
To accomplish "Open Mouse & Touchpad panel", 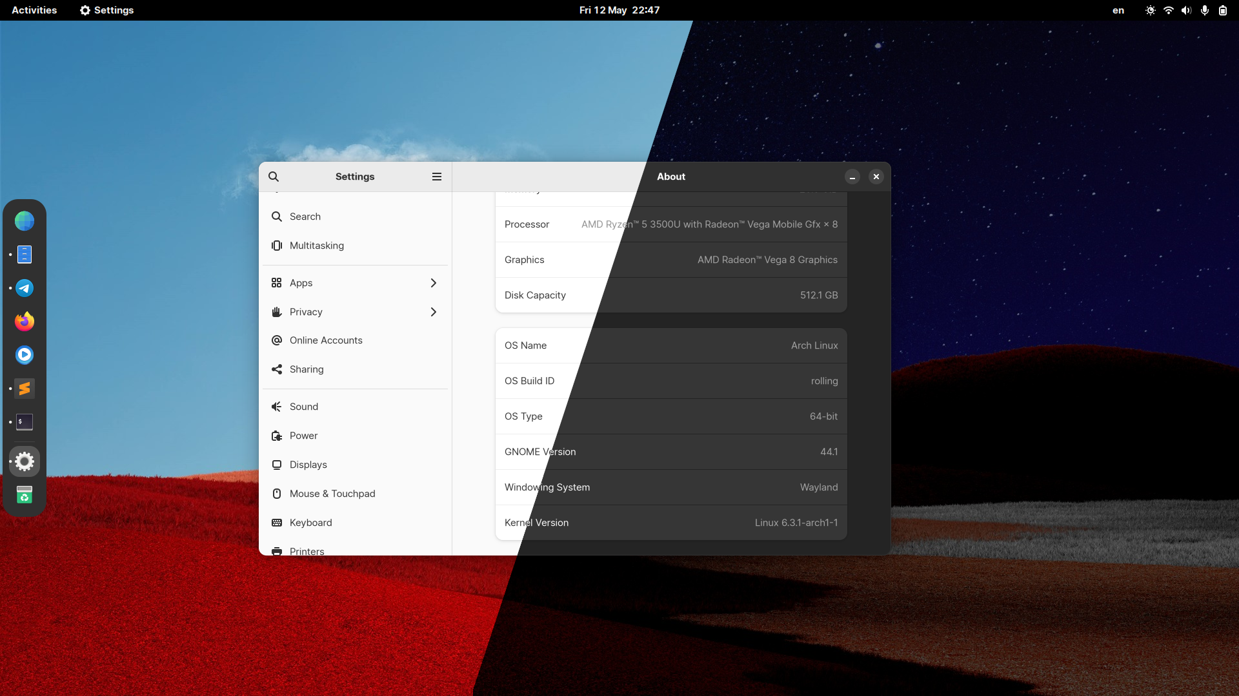I will point(332,494).
